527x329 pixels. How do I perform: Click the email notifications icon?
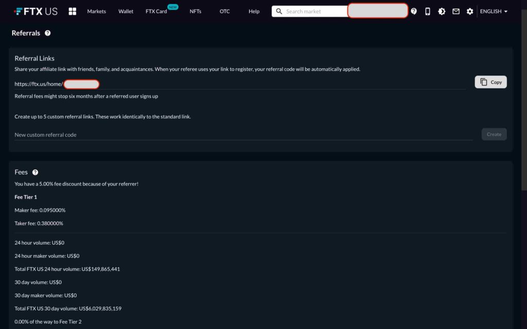(456, 11)
